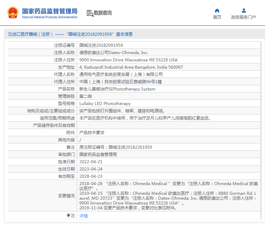The height and width of the screenshot is (226, 265).
Task: Click the approving department 国家药品监督管理局 cell
Action: [x=98, y=155]
